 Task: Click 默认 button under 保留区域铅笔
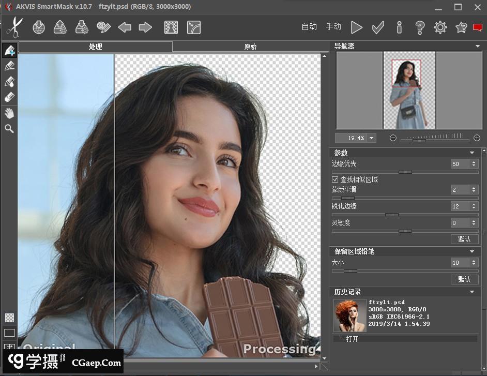click(x=464, y=279)
